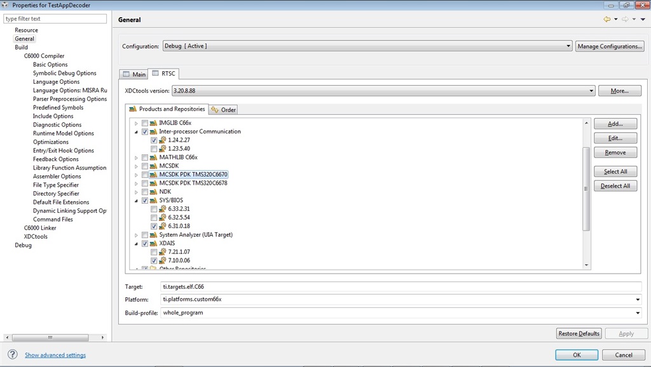The width and height of the screenshot is (651, 367).
Task: Click the IMGLIB C66x product icon
Action: tap(153, 123)
